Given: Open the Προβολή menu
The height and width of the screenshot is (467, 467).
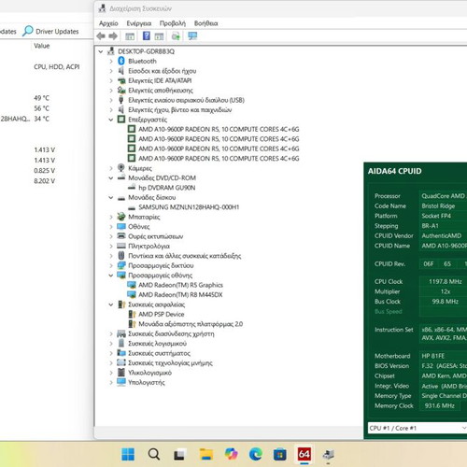Looking at the screenshot, I should click(173, 23).
